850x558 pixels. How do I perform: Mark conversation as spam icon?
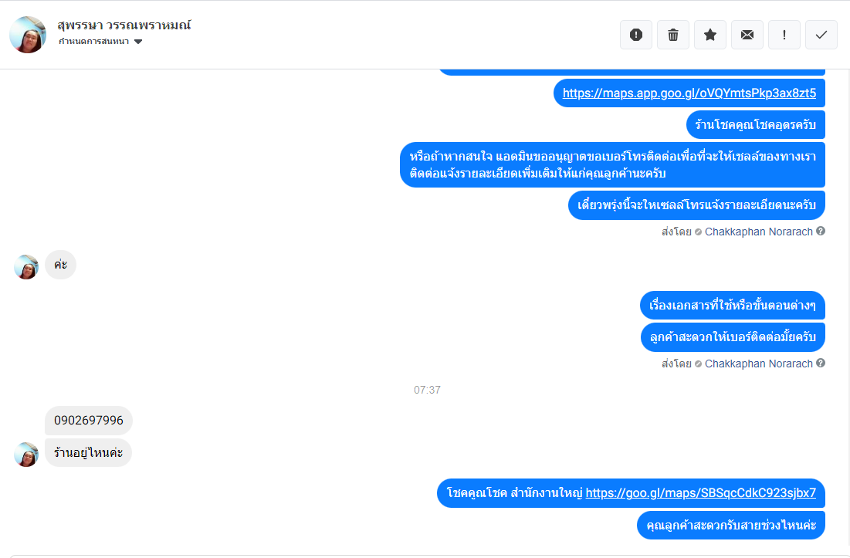pyautogui.click(x=636, y=35)
